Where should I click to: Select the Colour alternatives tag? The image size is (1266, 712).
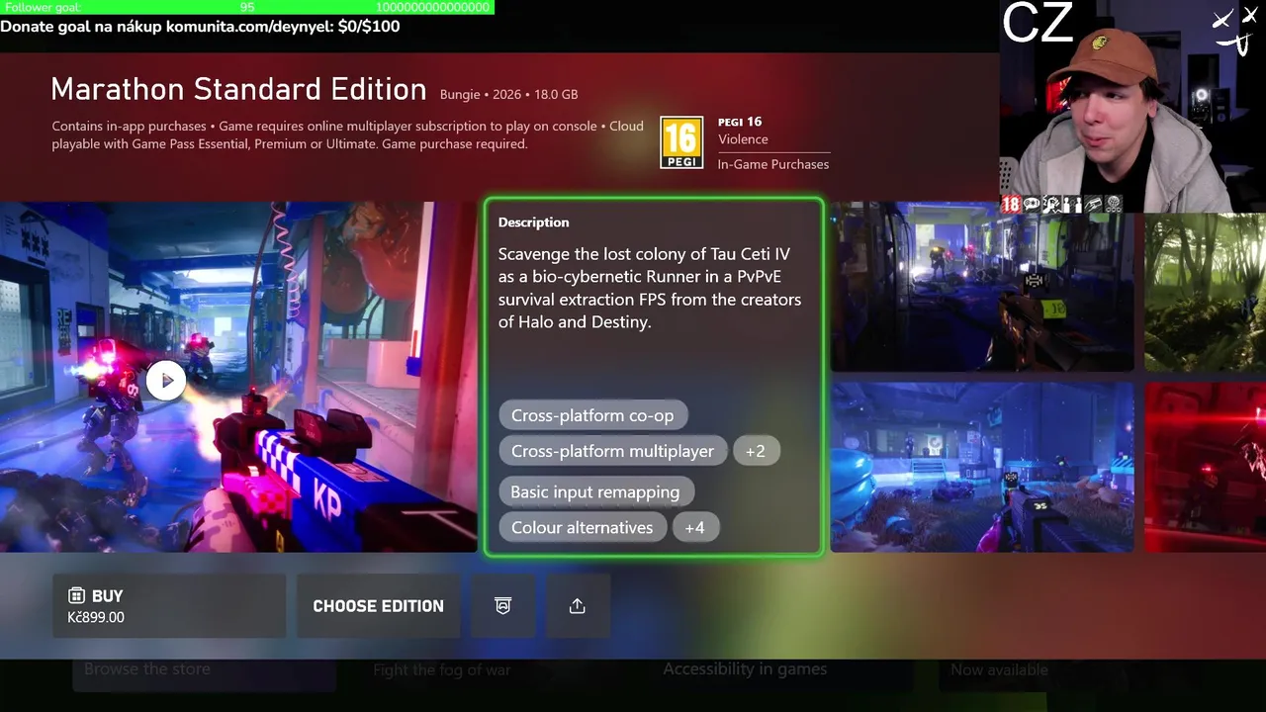[583, 527]
